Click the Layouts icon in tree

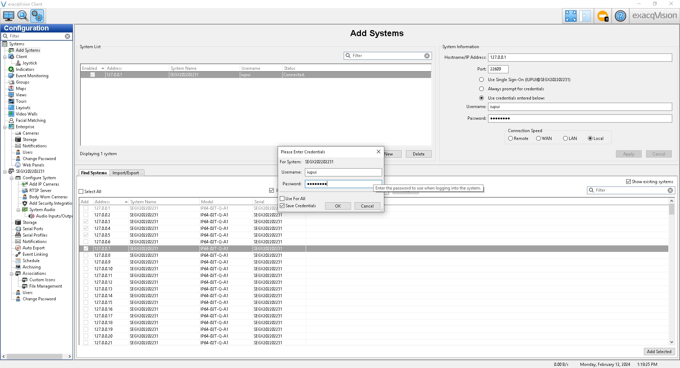pos(11,108)
